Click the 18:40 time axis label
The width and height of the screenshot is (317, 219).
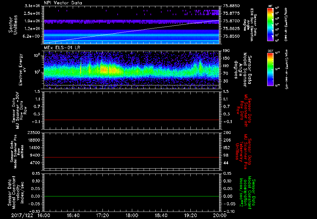click(161, 215)
